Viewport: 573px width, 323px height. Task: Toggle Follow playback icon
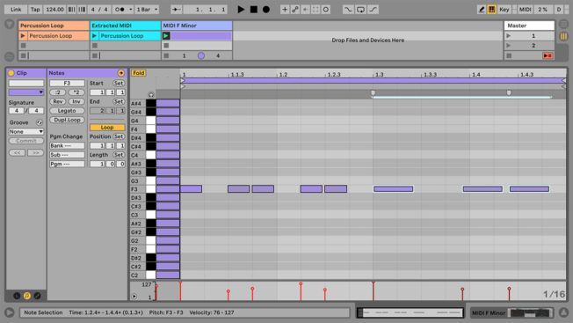[x=176, y=10]
